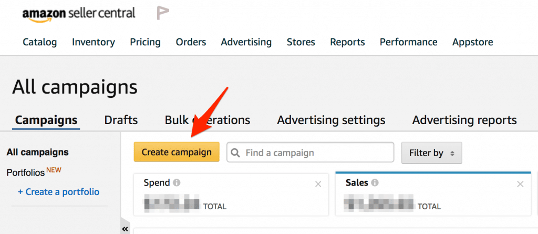The image size is (538, 234).
Task: Close the Sales metric card
Action: coord(520,184)
